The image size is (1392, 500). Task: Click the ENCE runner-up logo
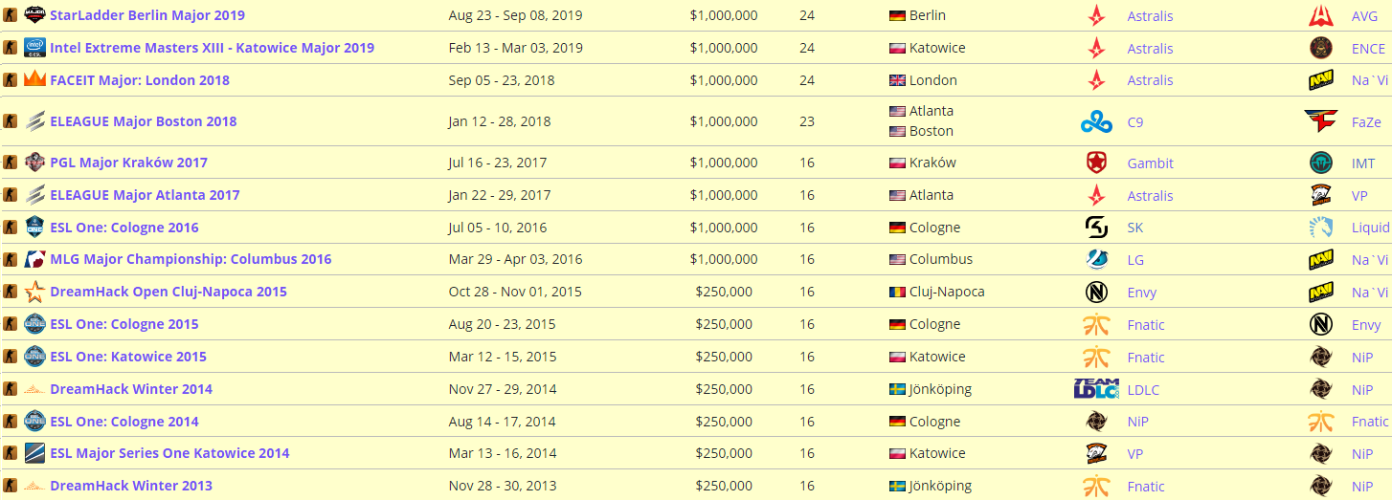(1321, 48)
